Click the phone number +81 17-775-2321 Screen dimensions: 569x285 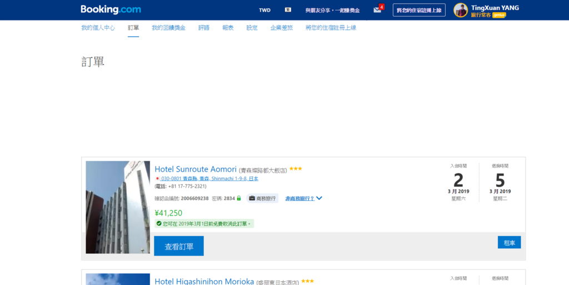coord(187,186)
